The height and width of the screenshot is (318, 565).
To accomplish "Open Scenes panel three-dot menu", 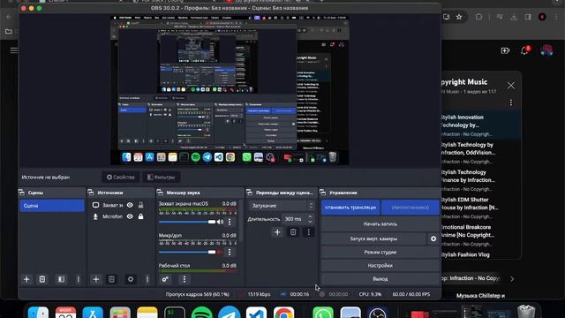I will pyautogui.click(x=79, y=279).
